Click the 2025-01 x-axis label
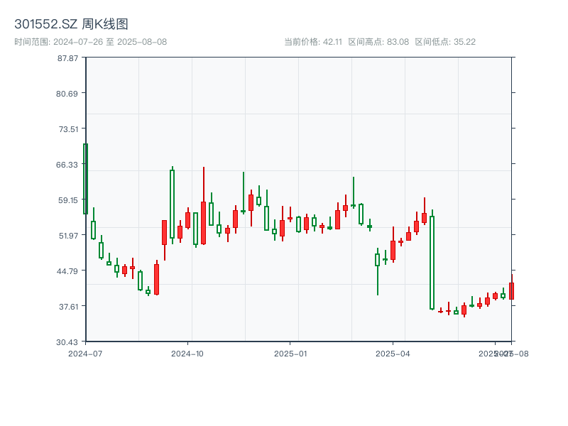The height and width of the screenshot is (426, 568). click(x=290, y=354)
